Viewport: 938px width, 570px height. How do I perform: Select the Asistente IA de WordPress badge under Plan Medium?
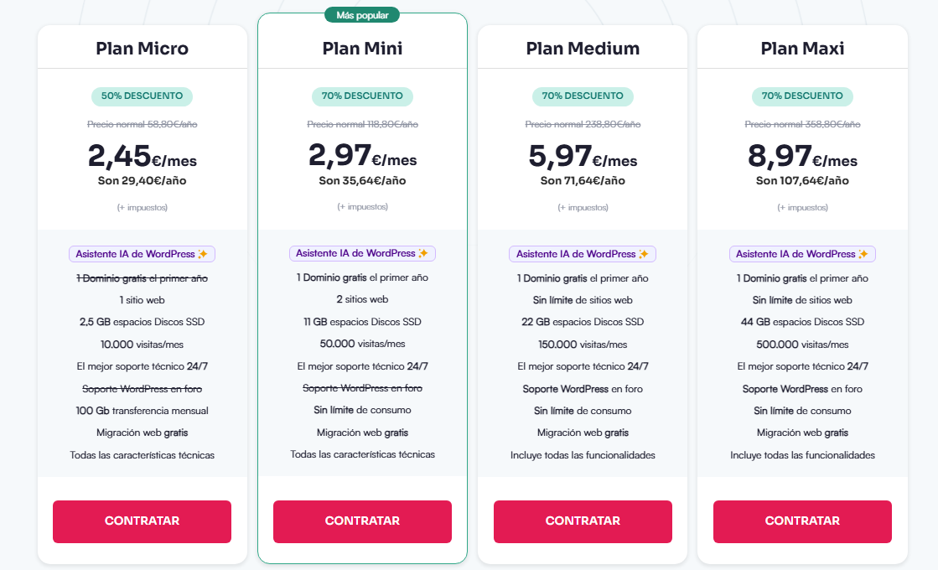coord(583,252)
